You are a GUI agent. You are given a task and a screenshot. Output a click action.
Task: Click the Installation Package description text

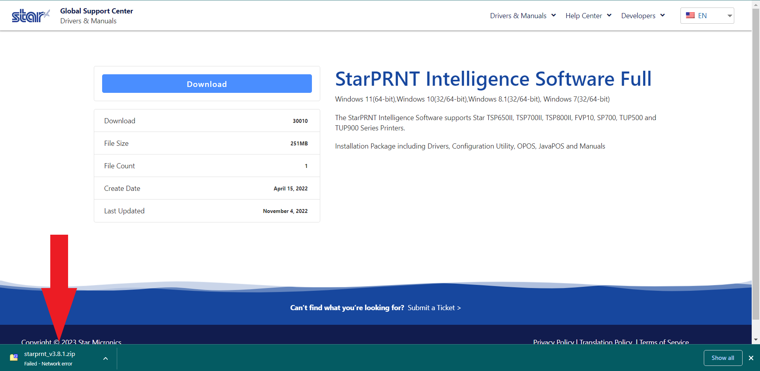tap(470, 146)
